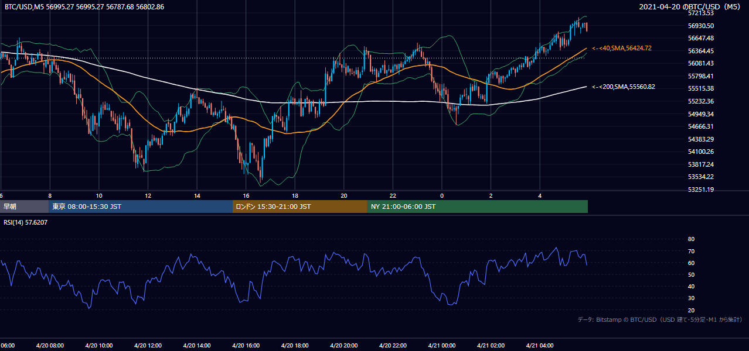Click RSI axis level 30
The width and height of the screenshot is (749, 351).
pyautogui.click(x=691, y=298)
